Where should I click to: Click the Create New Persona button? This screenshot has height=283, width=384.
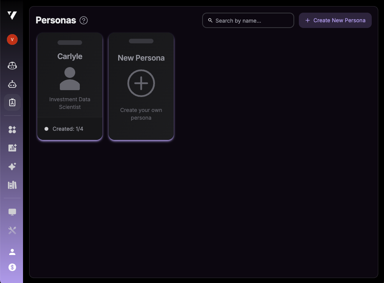coord(335,20)
